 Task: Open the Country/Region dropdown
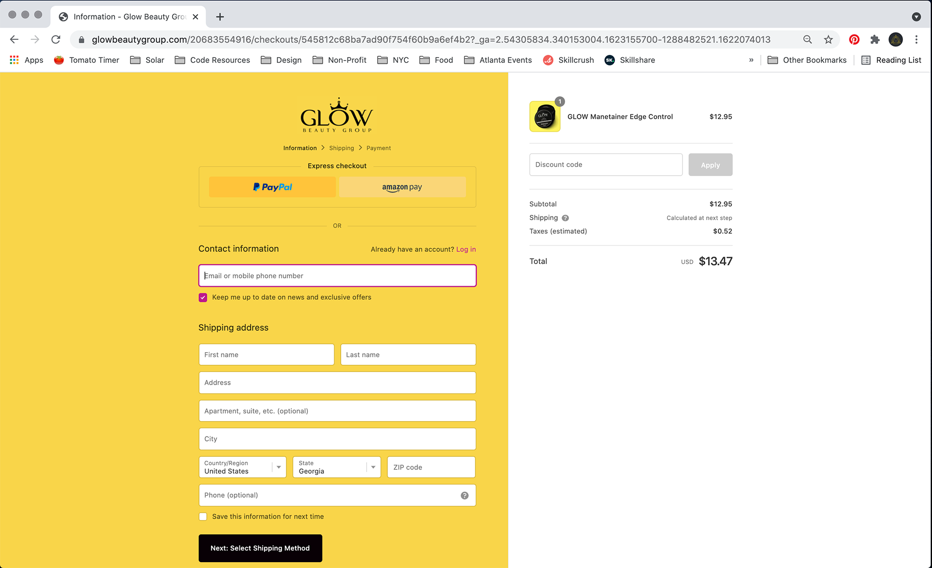click(x=242, y=467)
